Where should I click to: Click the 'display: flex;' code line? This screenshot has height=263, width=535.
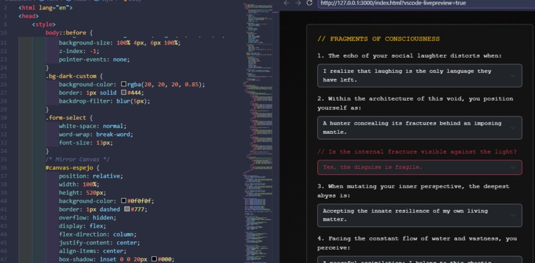82,226
